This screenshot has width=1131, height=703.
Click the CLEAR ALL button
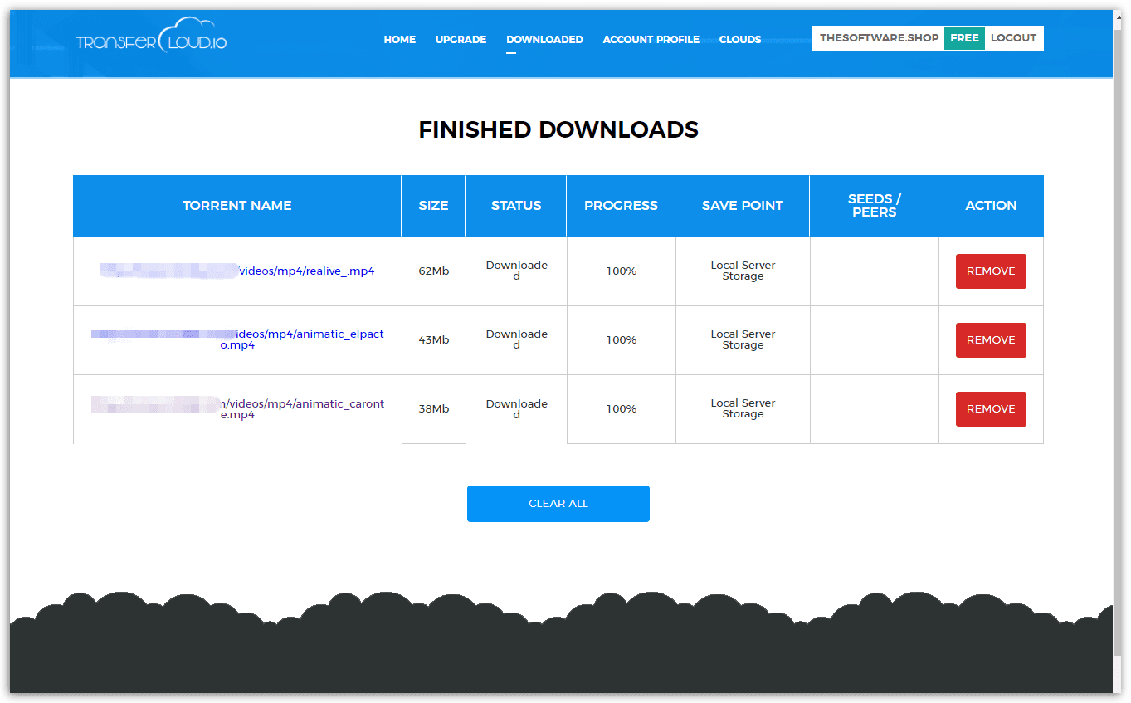pos(558,504)
